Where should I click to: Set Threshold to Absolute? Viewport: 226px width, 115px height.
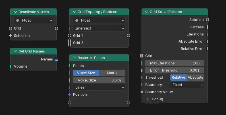click(x=195, y=78)
